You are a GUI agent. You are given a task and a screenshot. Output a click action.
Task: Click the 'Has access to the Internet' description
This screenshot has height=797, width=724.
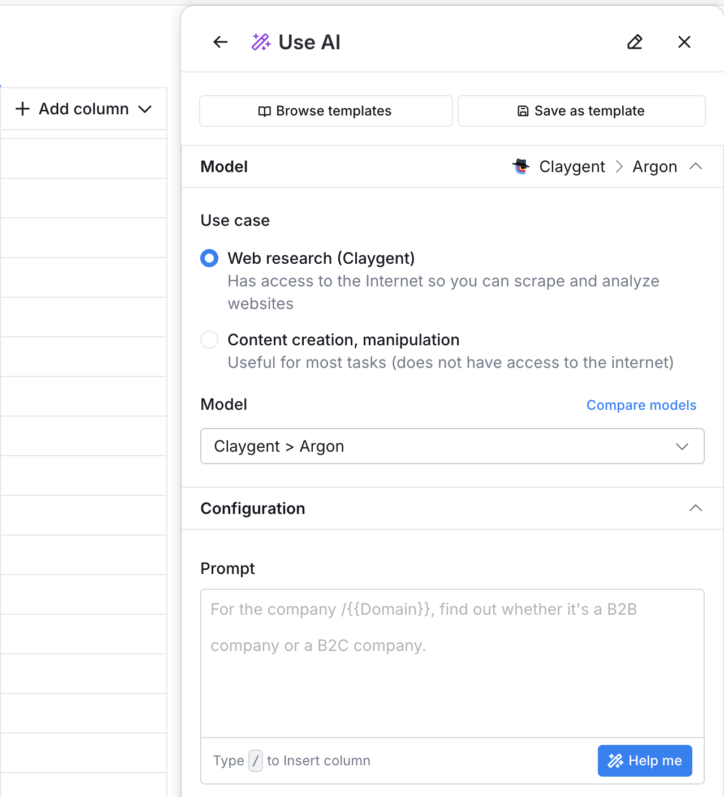443,292
